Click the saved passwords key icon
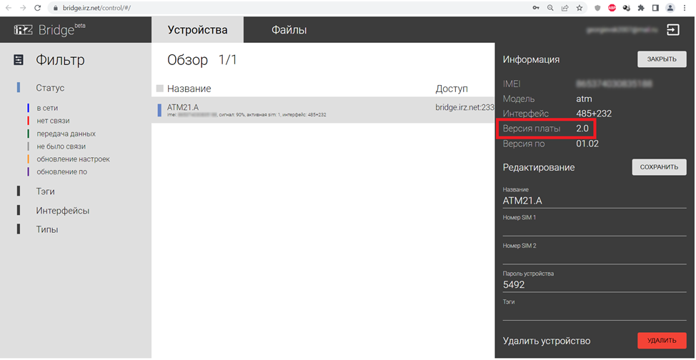The image size is (696, 360). tap(535, 7)
